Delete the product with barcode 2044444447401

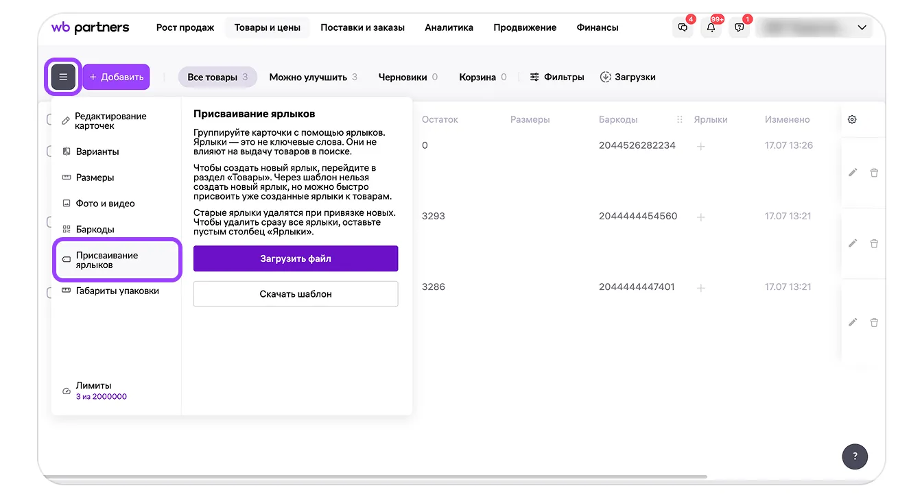(x=874, y=322)
